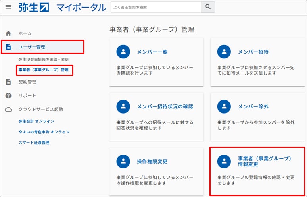Click the 操作権限変更 person icon
Screen dimensions: 307x197
pos(123,161)
